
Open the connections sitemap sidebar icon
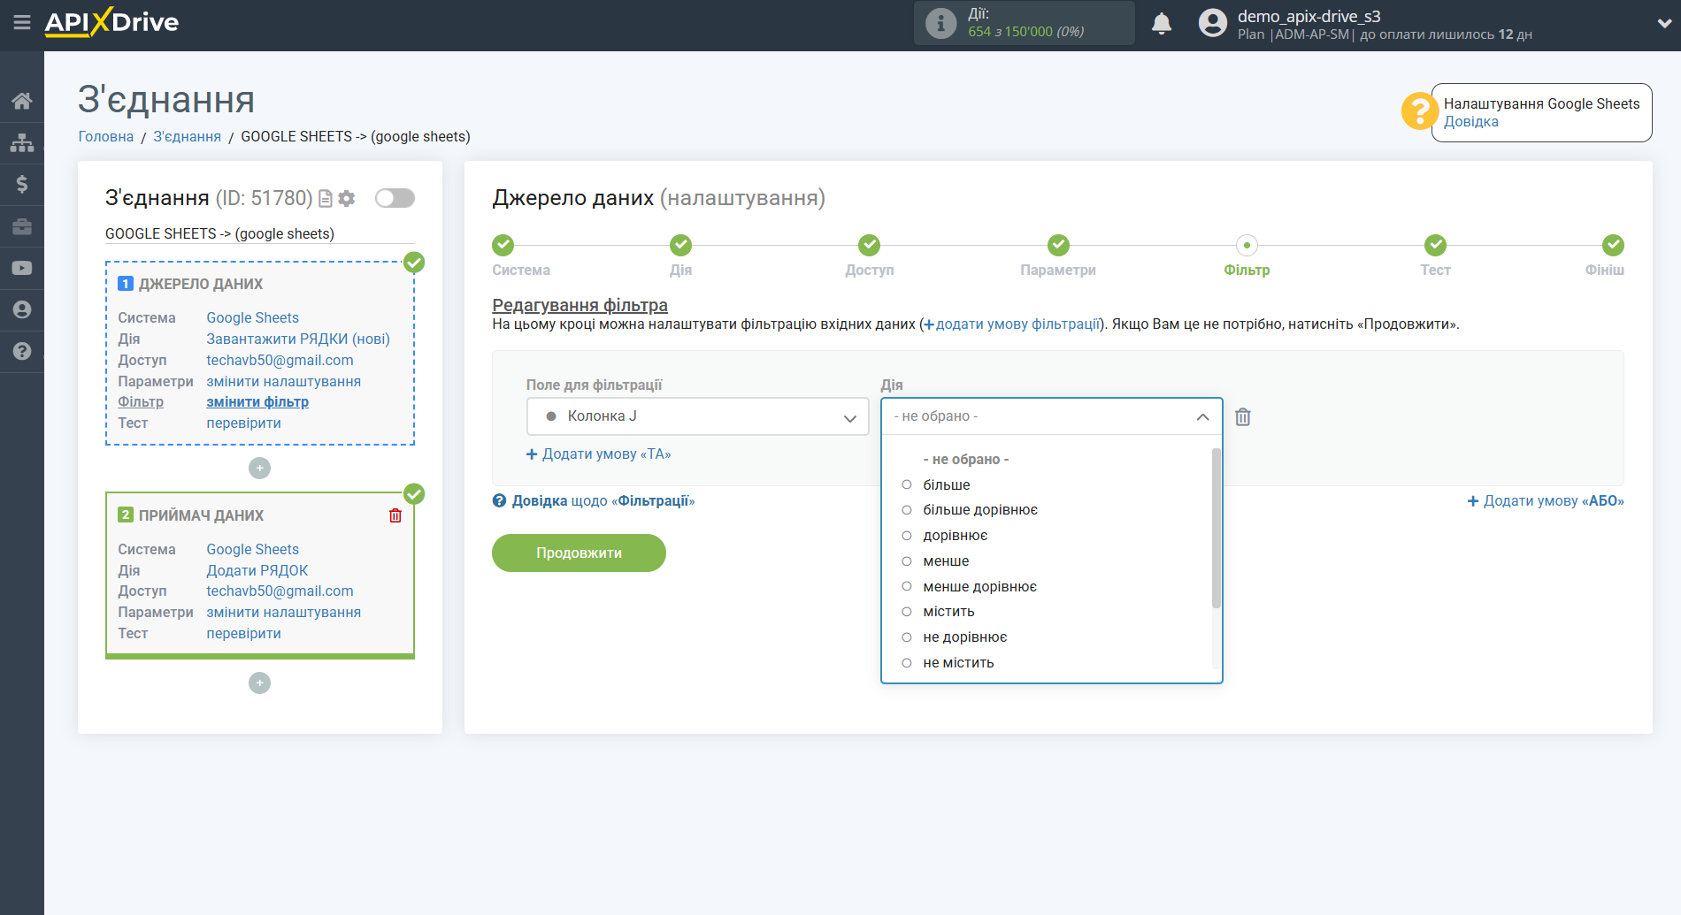tap(22, 142)
